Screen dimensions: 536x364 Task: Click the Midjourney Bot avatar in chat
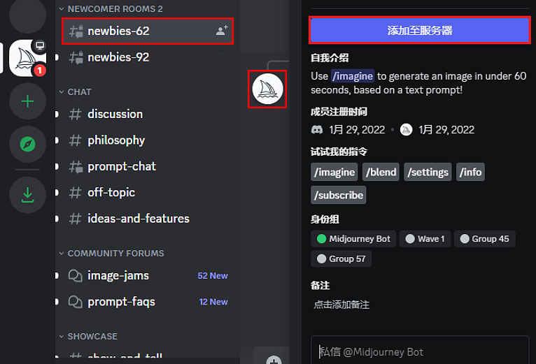pos(267,89)
